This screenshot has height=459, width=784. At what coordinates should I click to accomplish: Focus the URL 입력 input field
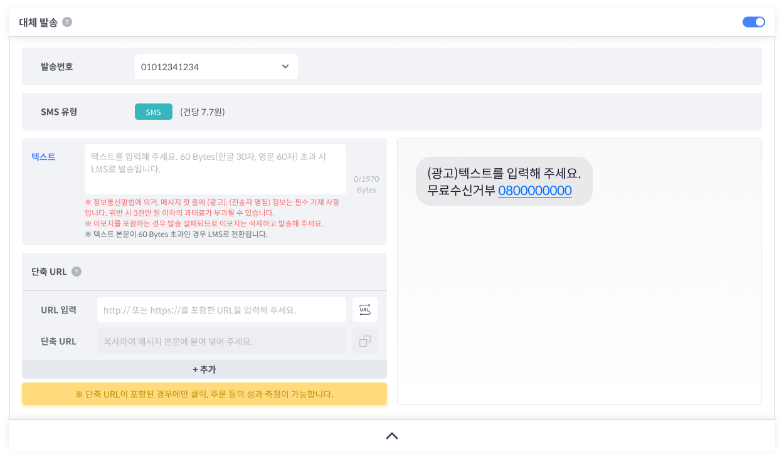pos(221,310)
